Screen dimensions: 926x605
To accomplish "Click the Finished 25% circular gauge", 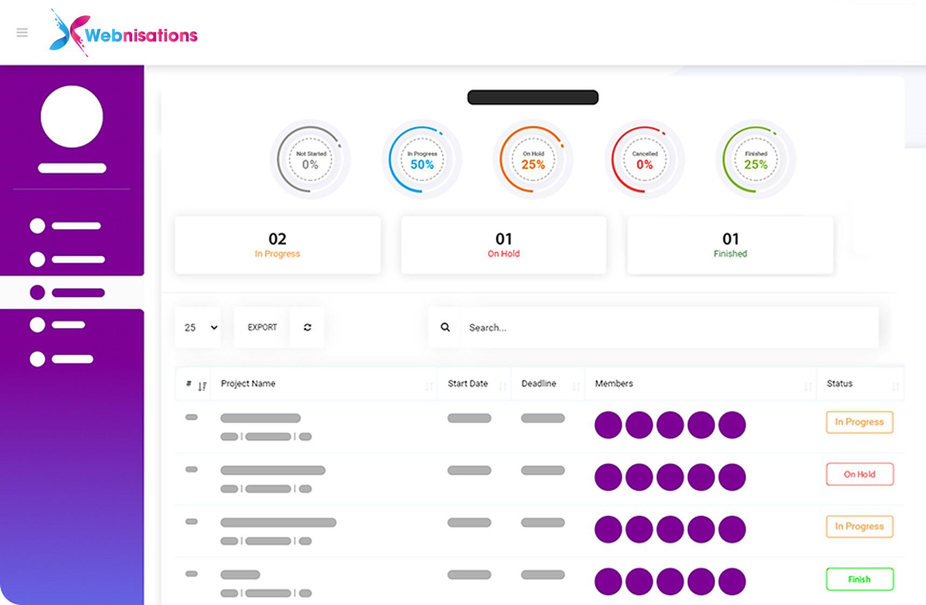I will pos(756,160).
